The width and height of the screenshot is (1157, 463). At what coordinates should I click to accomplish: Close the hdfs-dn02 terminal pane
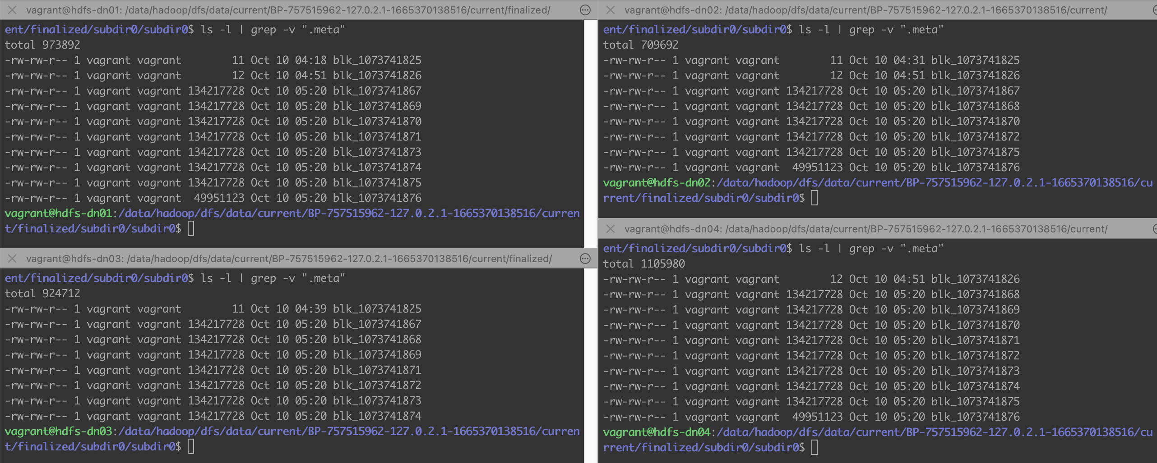click(x=611, y=10)
